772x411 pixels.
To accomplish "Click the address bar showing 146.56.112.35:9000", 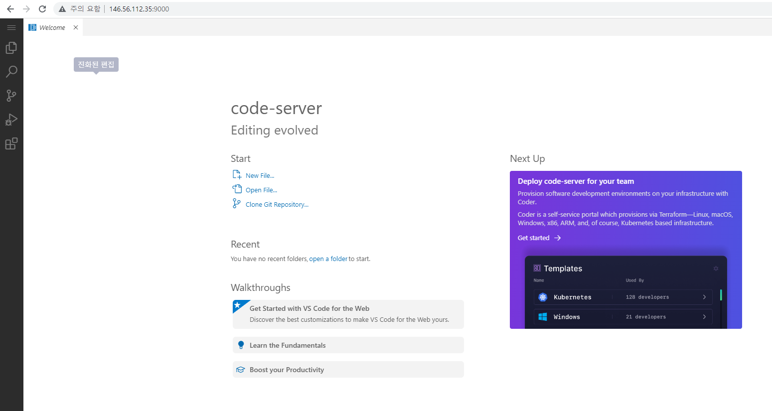I will (139, 9).
